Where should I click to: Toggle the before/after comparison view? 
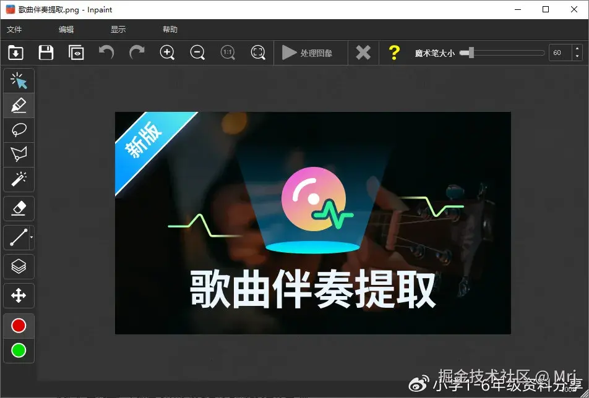76,53
